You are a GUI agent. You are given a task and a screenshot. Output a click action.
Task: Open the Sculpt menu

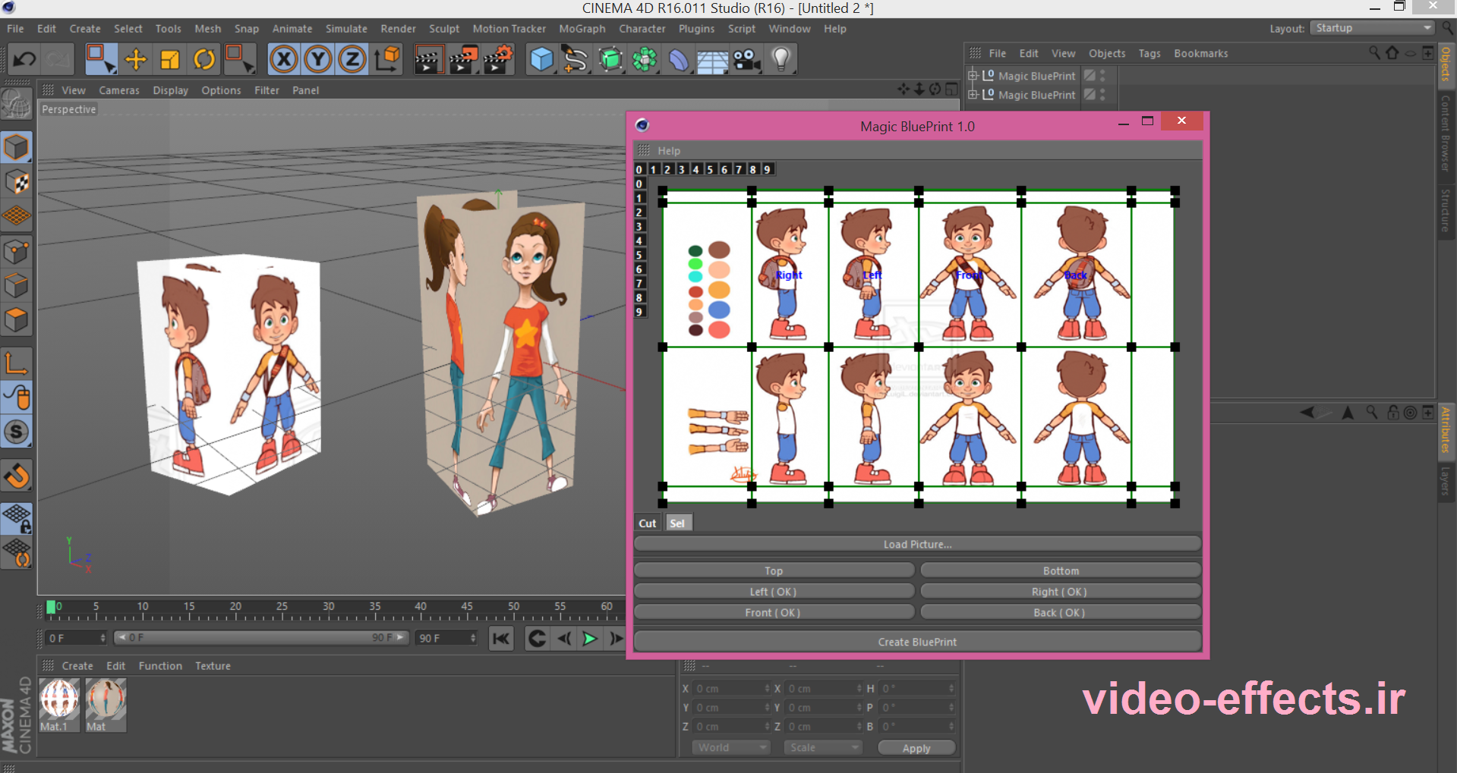(x=444, y=29)
